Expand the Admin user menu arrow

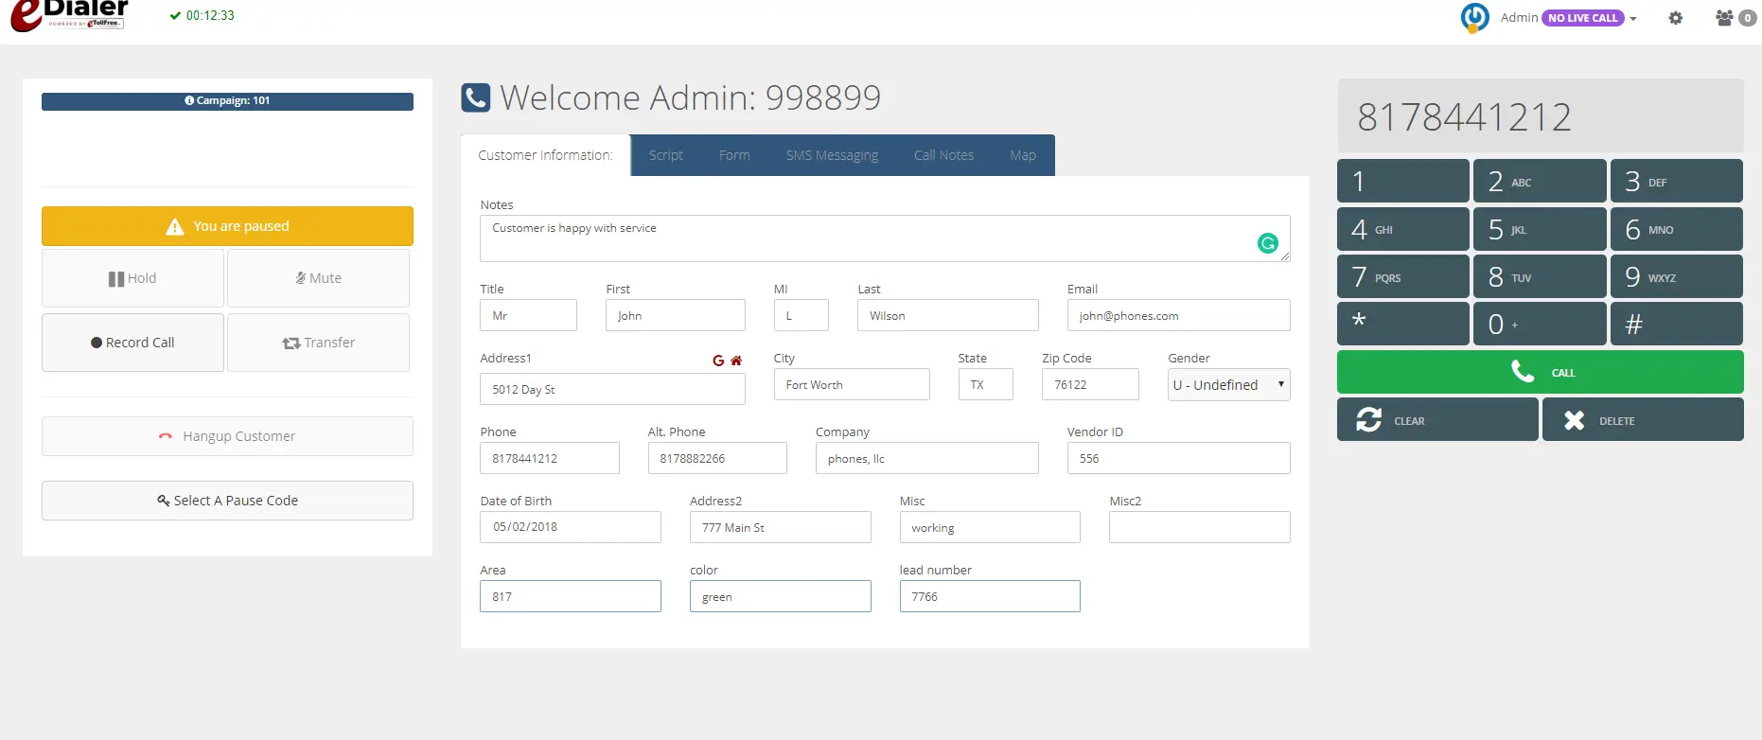click(x=1633, y=19)
